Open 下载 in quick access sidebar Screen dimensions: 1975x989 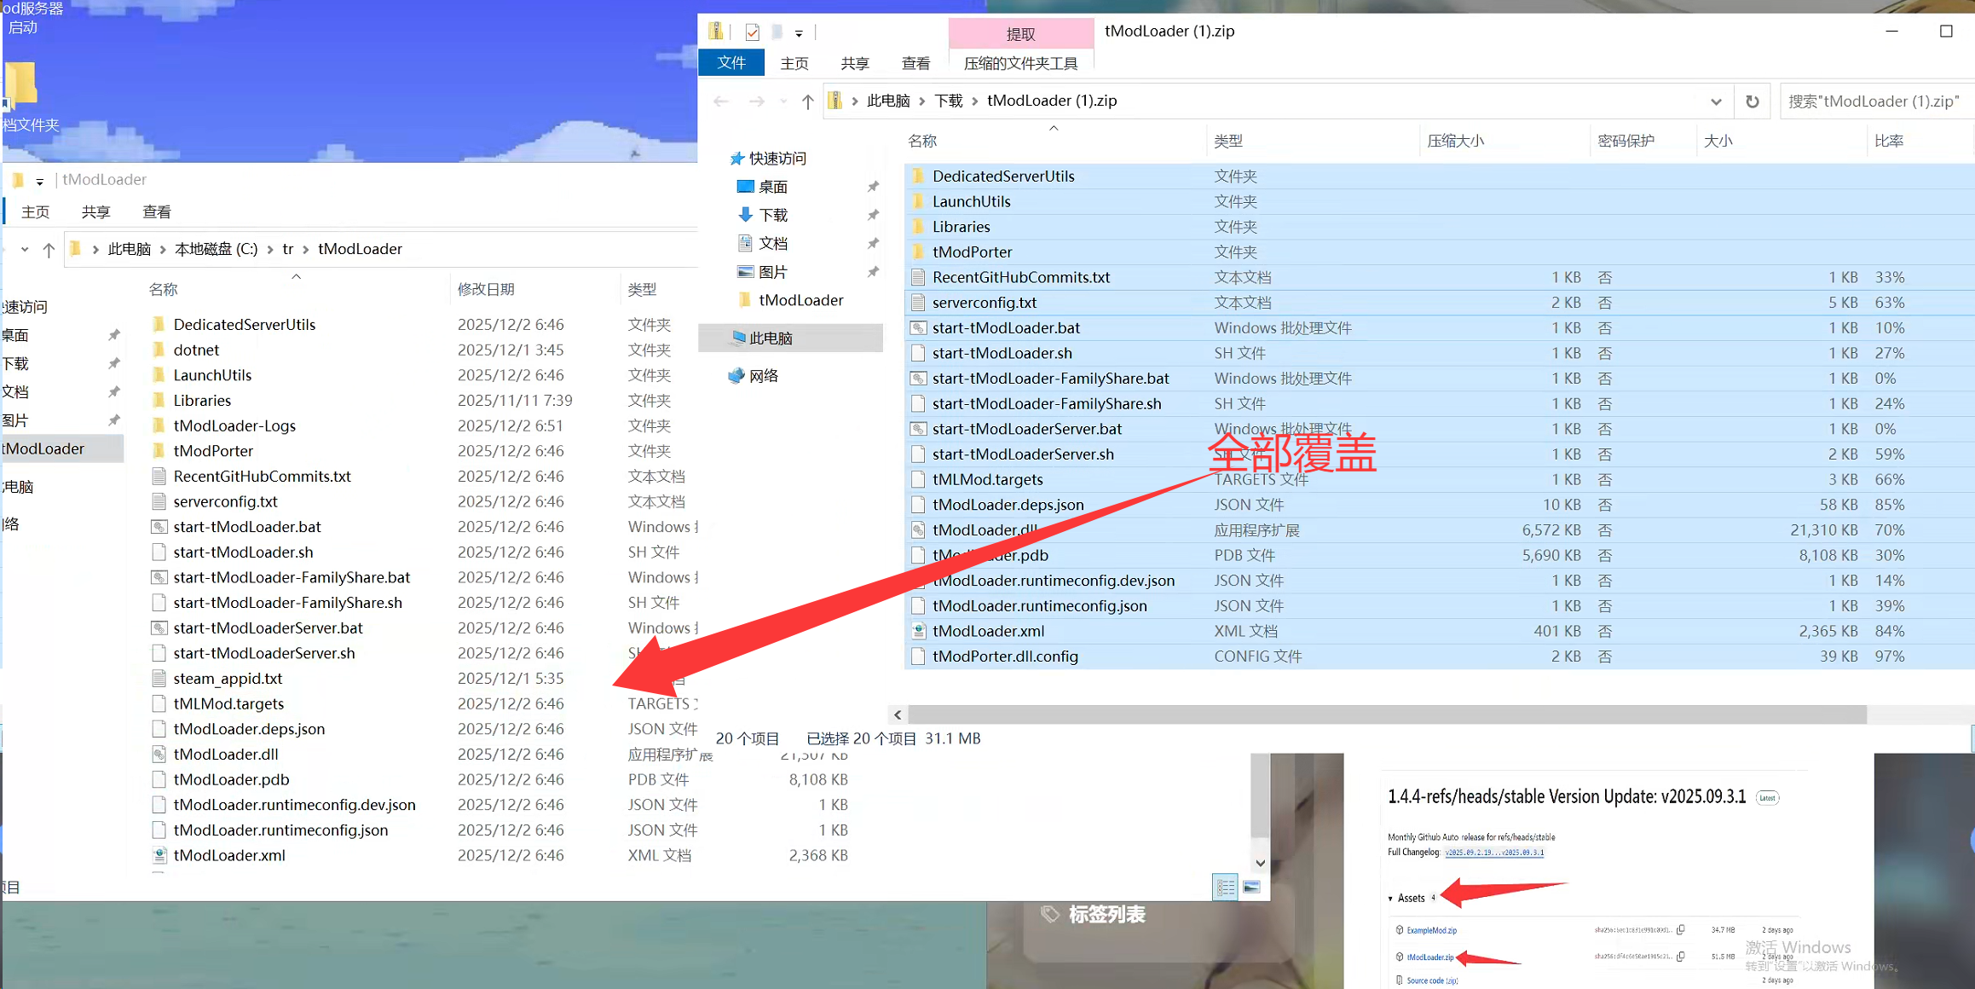point(773,215)
